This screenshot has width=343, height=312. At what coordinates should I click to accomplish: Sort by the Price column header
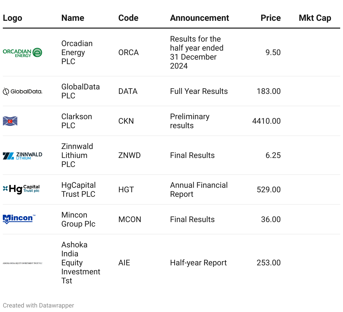click(270, 18)
